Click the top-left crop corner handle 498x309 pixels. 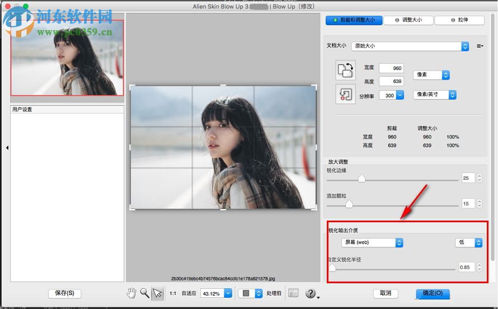click(131, 86)
